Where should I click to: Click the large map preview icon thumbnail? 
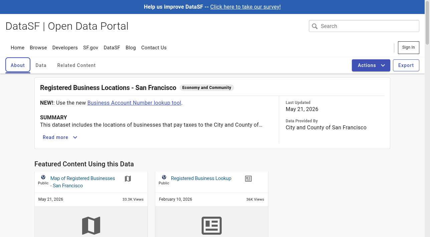pos(91,226)
